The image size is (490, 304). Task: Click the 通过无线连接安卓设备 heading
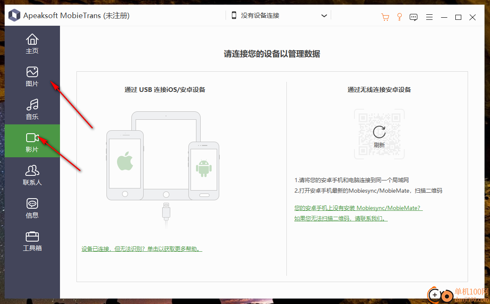379,90
